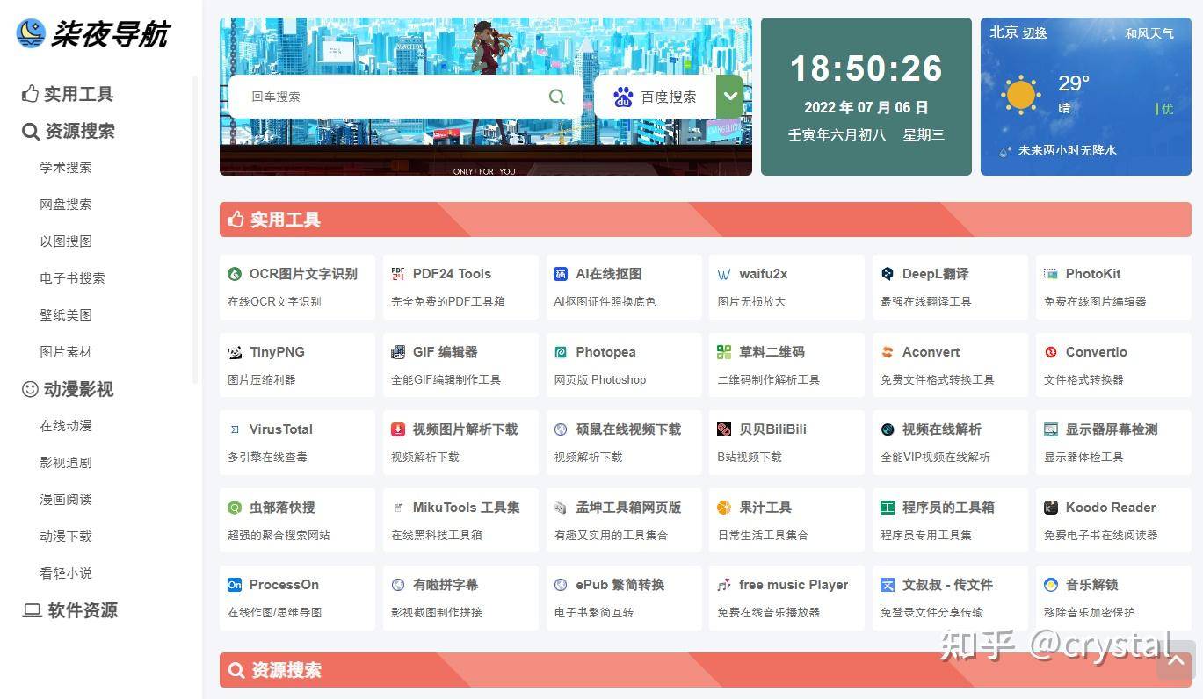The width and height of the screenshot is (1203, 699).
Task: Open the 孟坤工具箱网页版 card
Action: click(x=623, y=520)
